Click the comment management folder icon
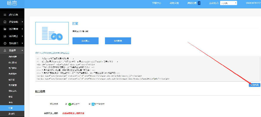 pyautogui.click(x=5, y=29)
